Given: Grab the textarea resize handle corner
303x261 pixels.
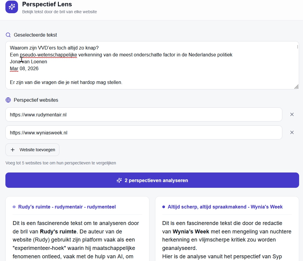Looking at the screenshot, I should pos(296,87).
